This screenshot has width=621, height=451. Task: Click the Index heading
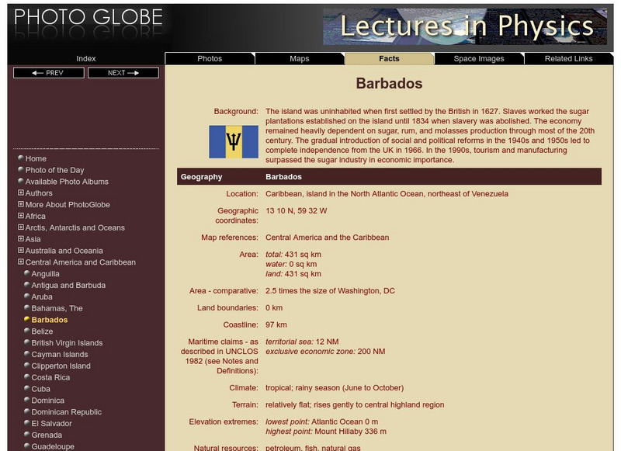click(x=86, y=58)
